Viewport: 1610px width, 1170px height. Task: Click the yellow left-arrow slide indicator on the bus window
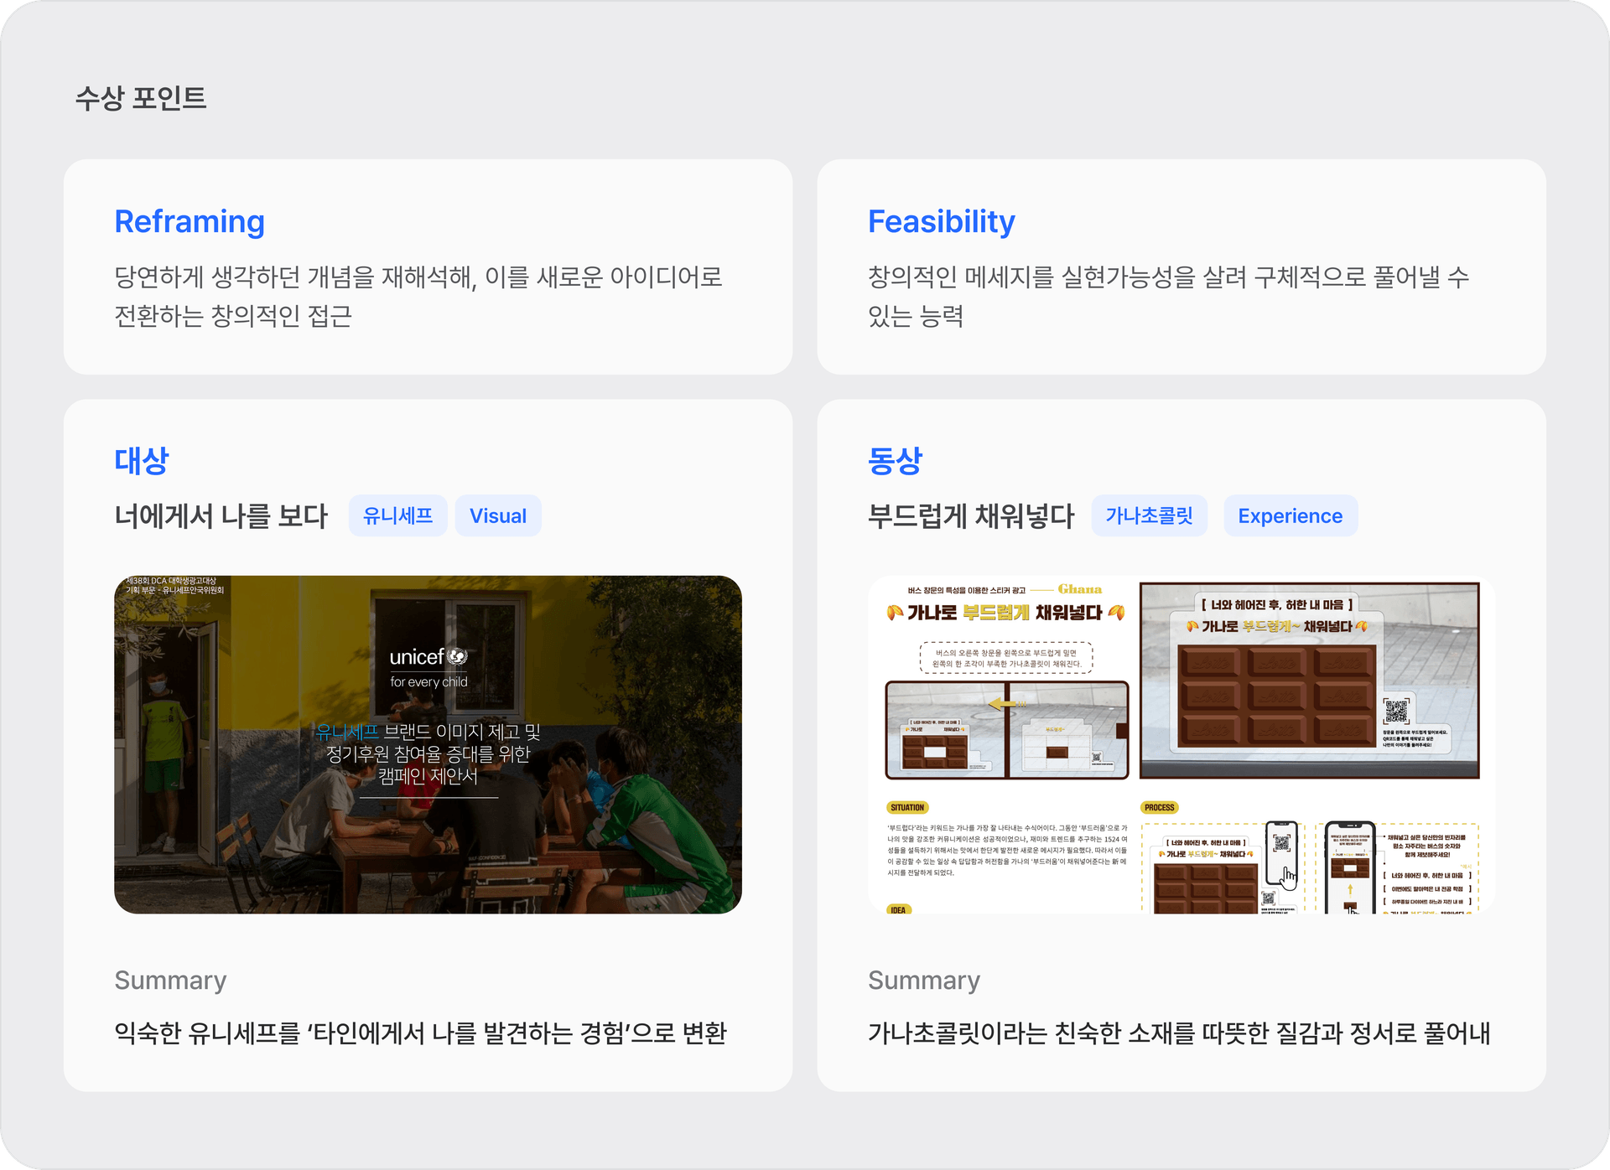click(x=1003, y=703)
